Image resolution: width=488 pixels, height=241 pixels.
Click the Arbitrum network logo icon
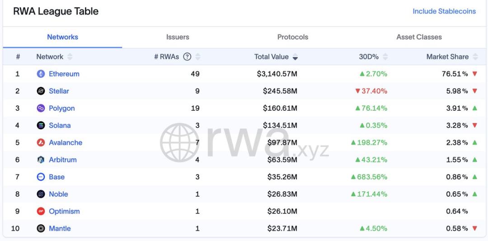pos(41,160)
